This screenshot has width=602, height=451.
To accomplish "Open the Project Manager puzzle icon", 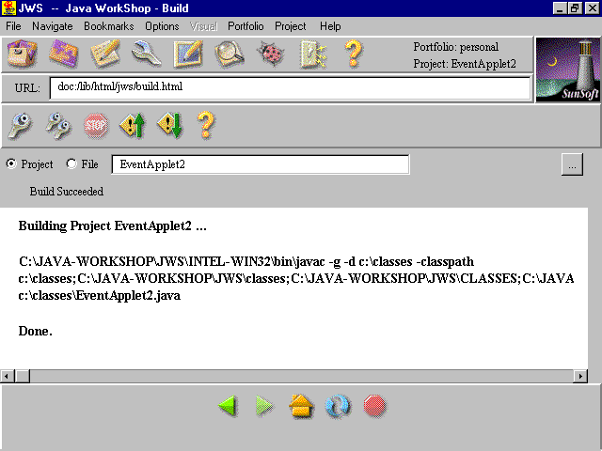I will pyautogui.click(x=64, y=54).
